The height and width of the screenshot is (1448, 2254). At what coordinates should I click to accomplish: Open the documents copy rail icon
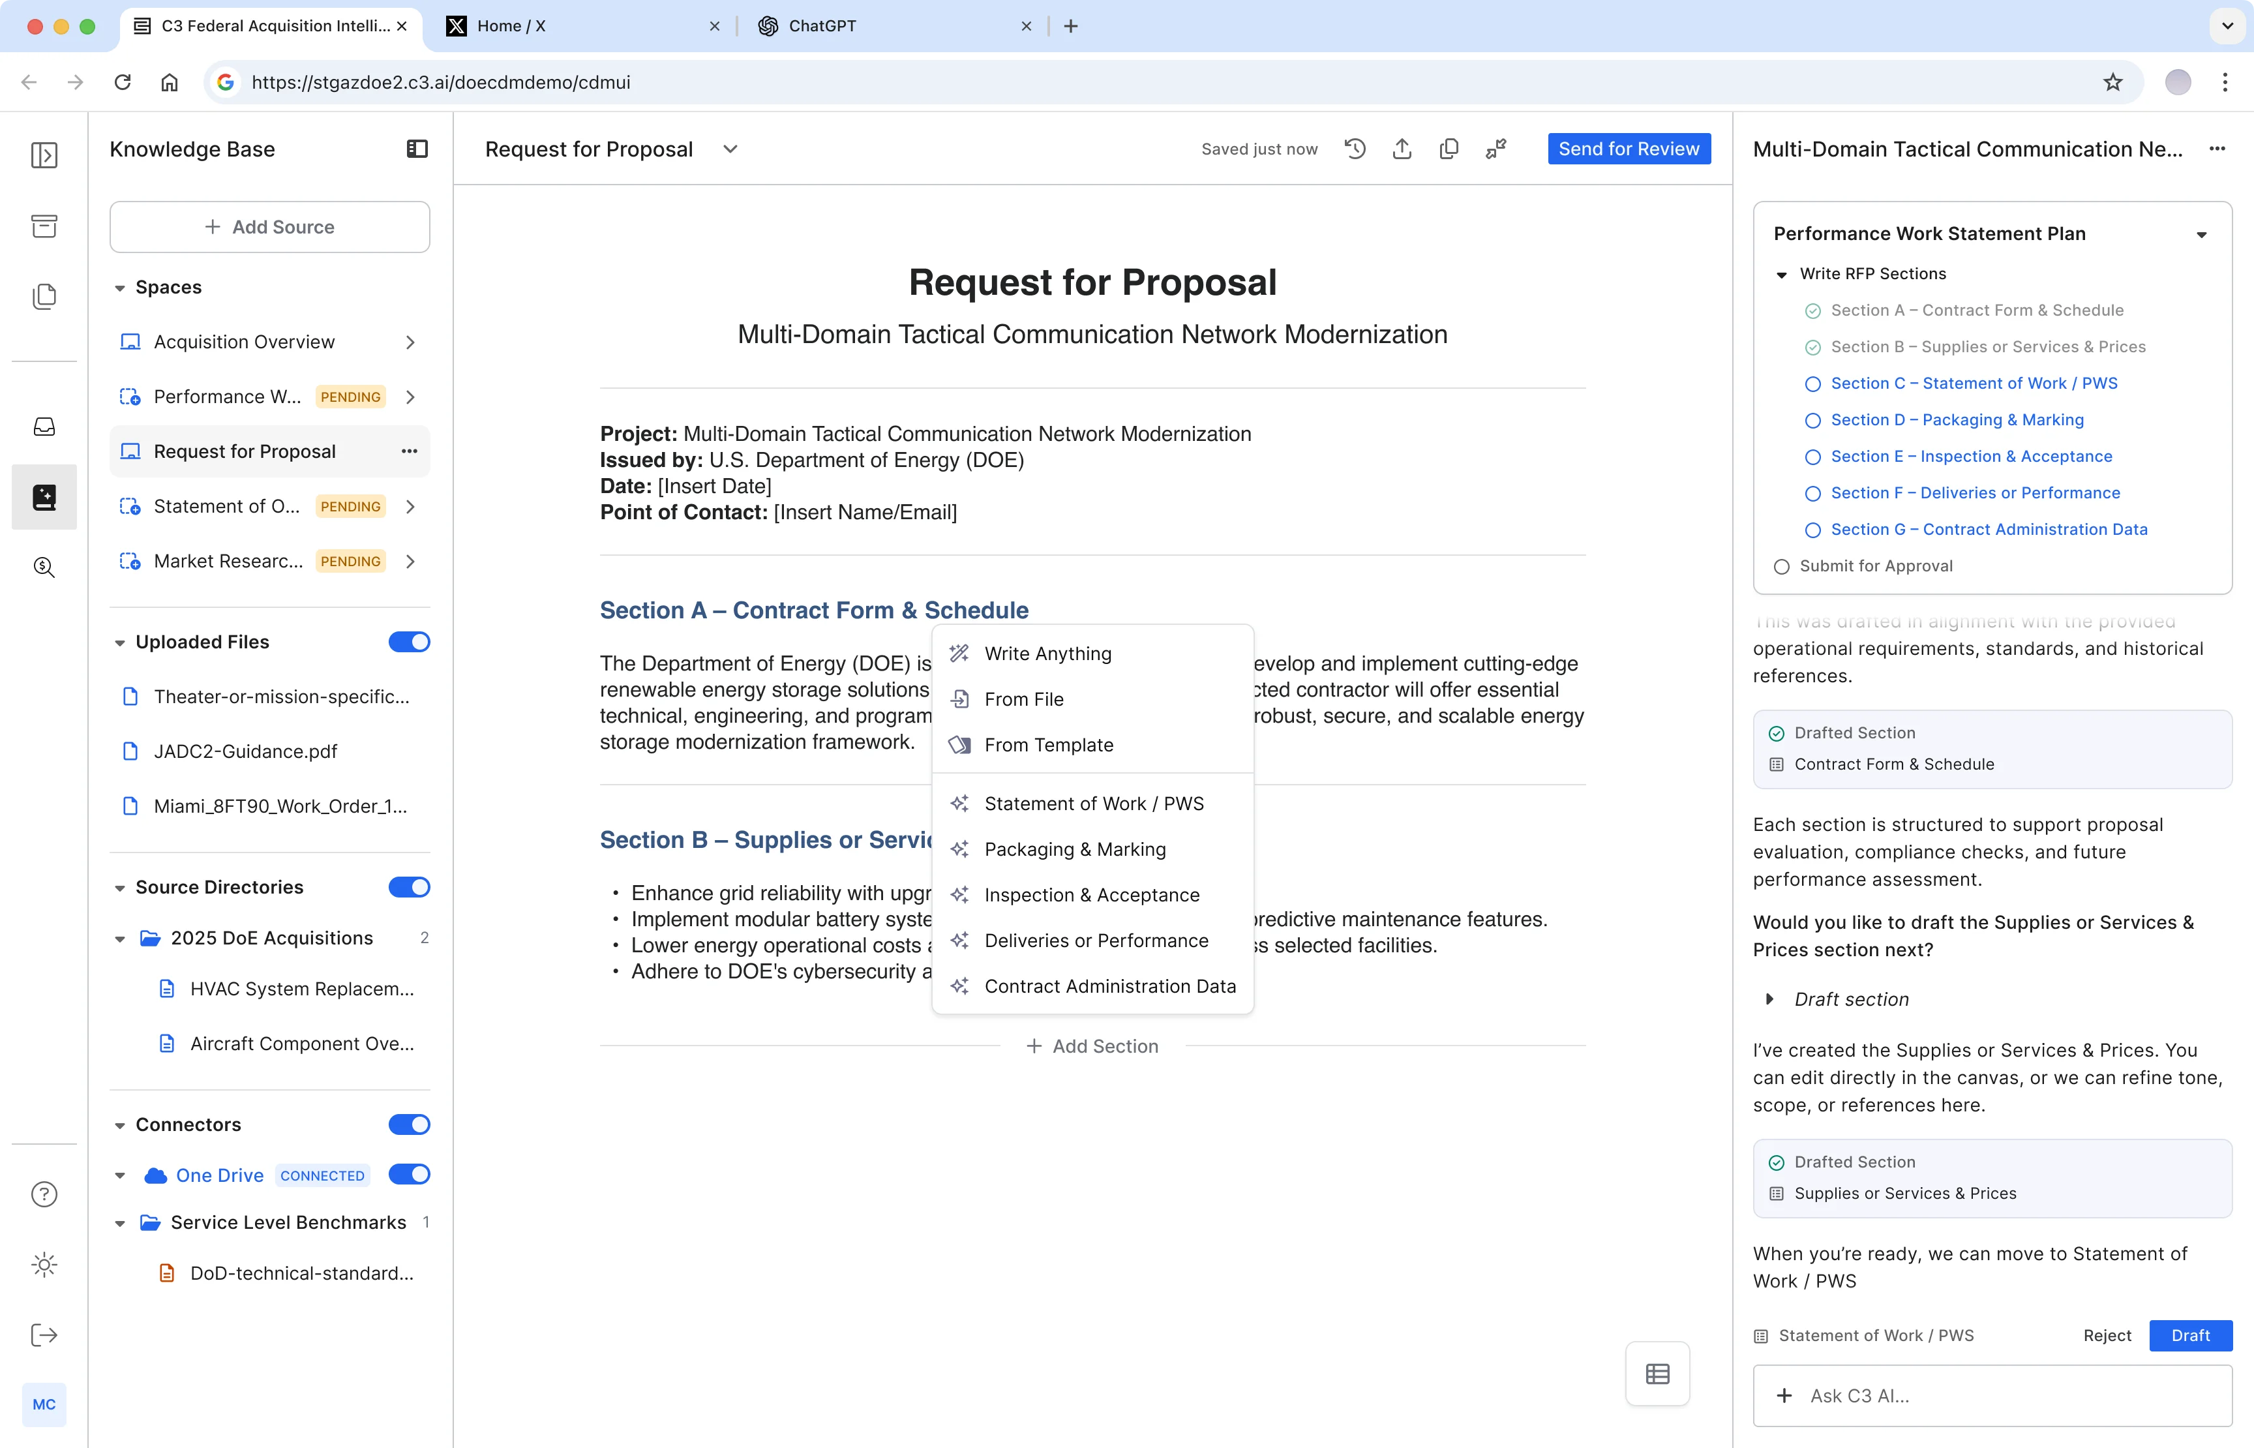44,296
